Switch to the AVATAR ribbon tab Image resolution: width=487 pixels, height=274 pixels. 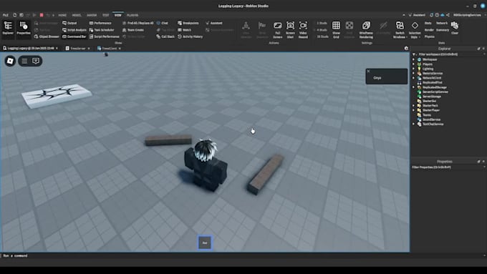92,15
